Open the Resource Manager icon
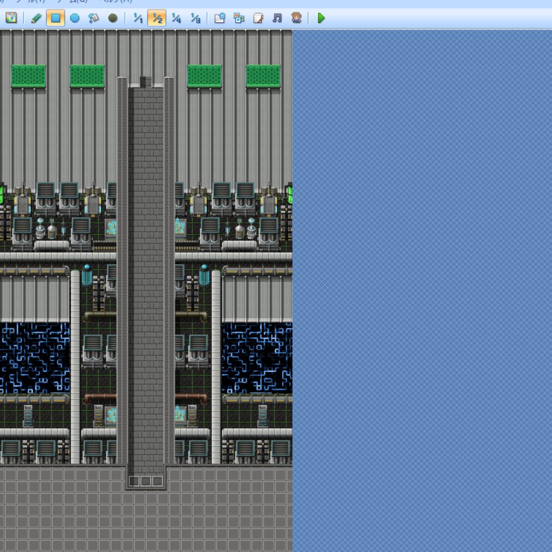 coord(239,18)
